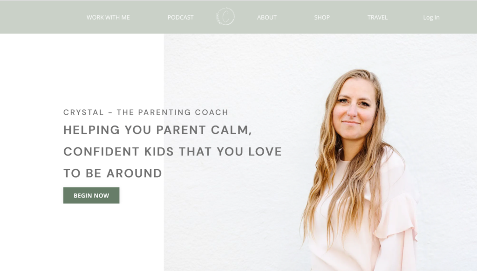This screenshot has height=271, width=477.
Task: Click the 'To be around' headline line
Action: 113,173
